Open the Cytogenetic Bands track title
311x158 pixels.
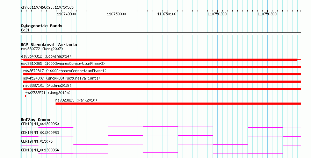tap(42, 26)
